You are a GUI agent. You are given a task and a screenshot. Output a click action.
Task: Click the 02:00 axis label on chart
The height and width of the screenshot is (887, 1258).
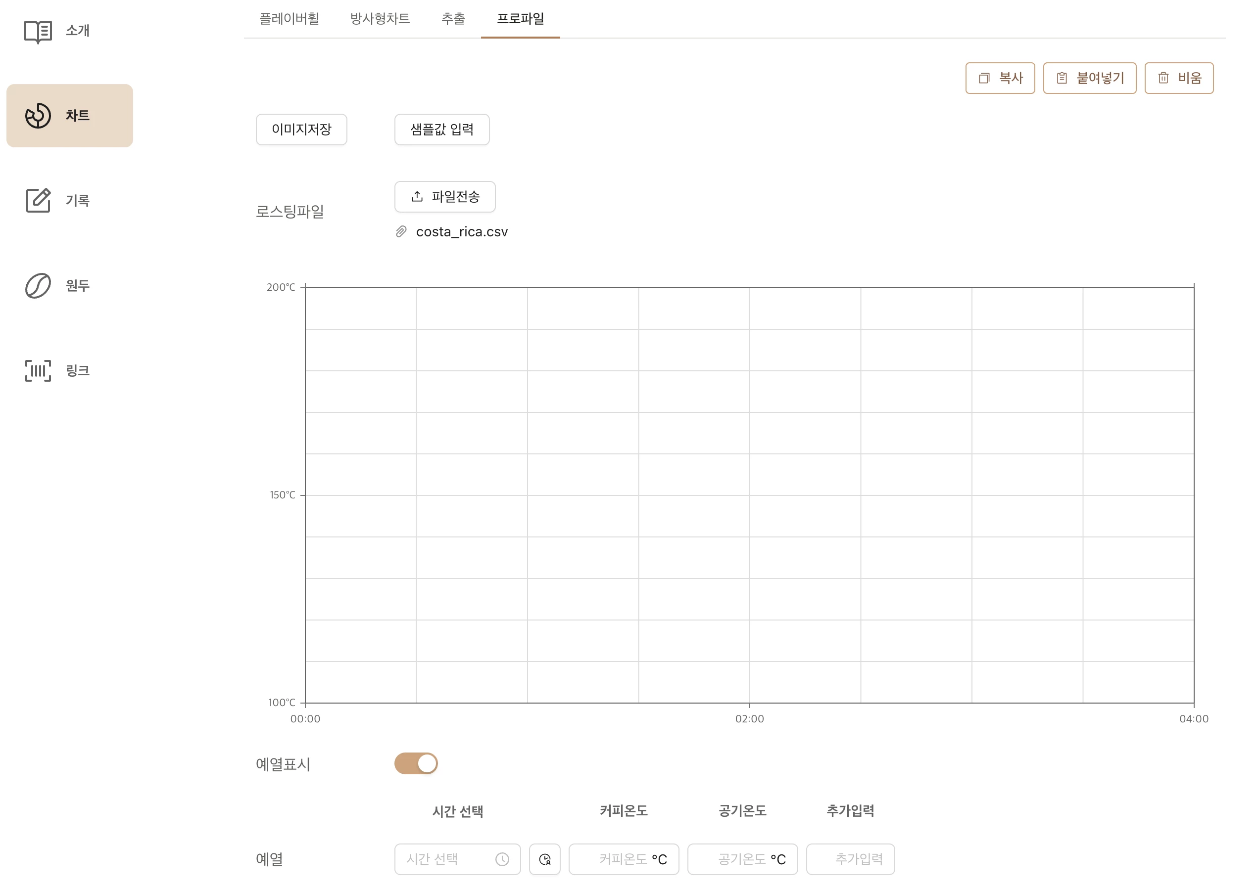point(750,719)
